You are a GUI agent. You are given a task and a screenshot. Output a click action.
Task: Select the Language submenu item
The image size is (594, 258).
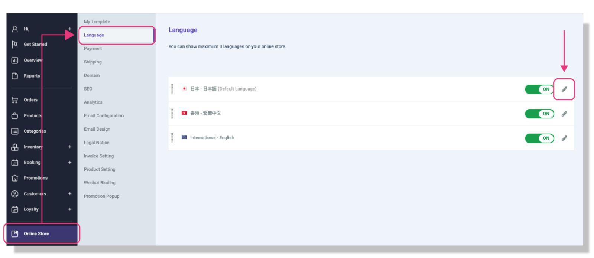click(x=117, y=35)
